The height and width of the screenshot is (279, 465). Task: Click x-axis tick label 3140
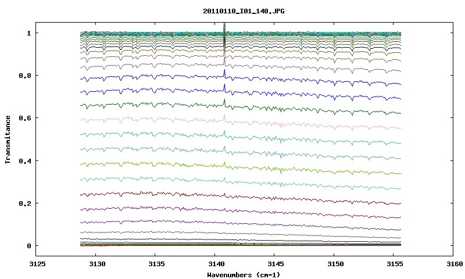click(x=216, y=264)
